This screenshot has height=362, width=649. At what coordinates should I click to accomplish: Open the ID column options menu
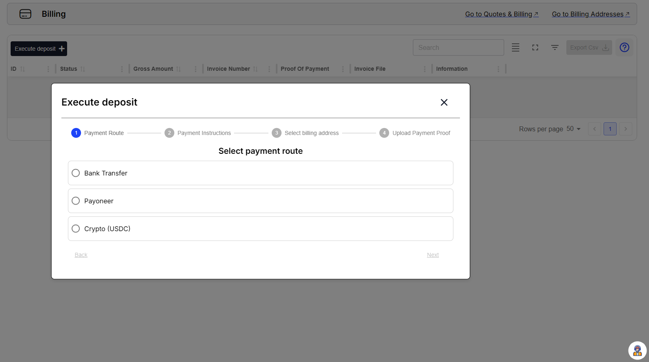pos(48,69)
